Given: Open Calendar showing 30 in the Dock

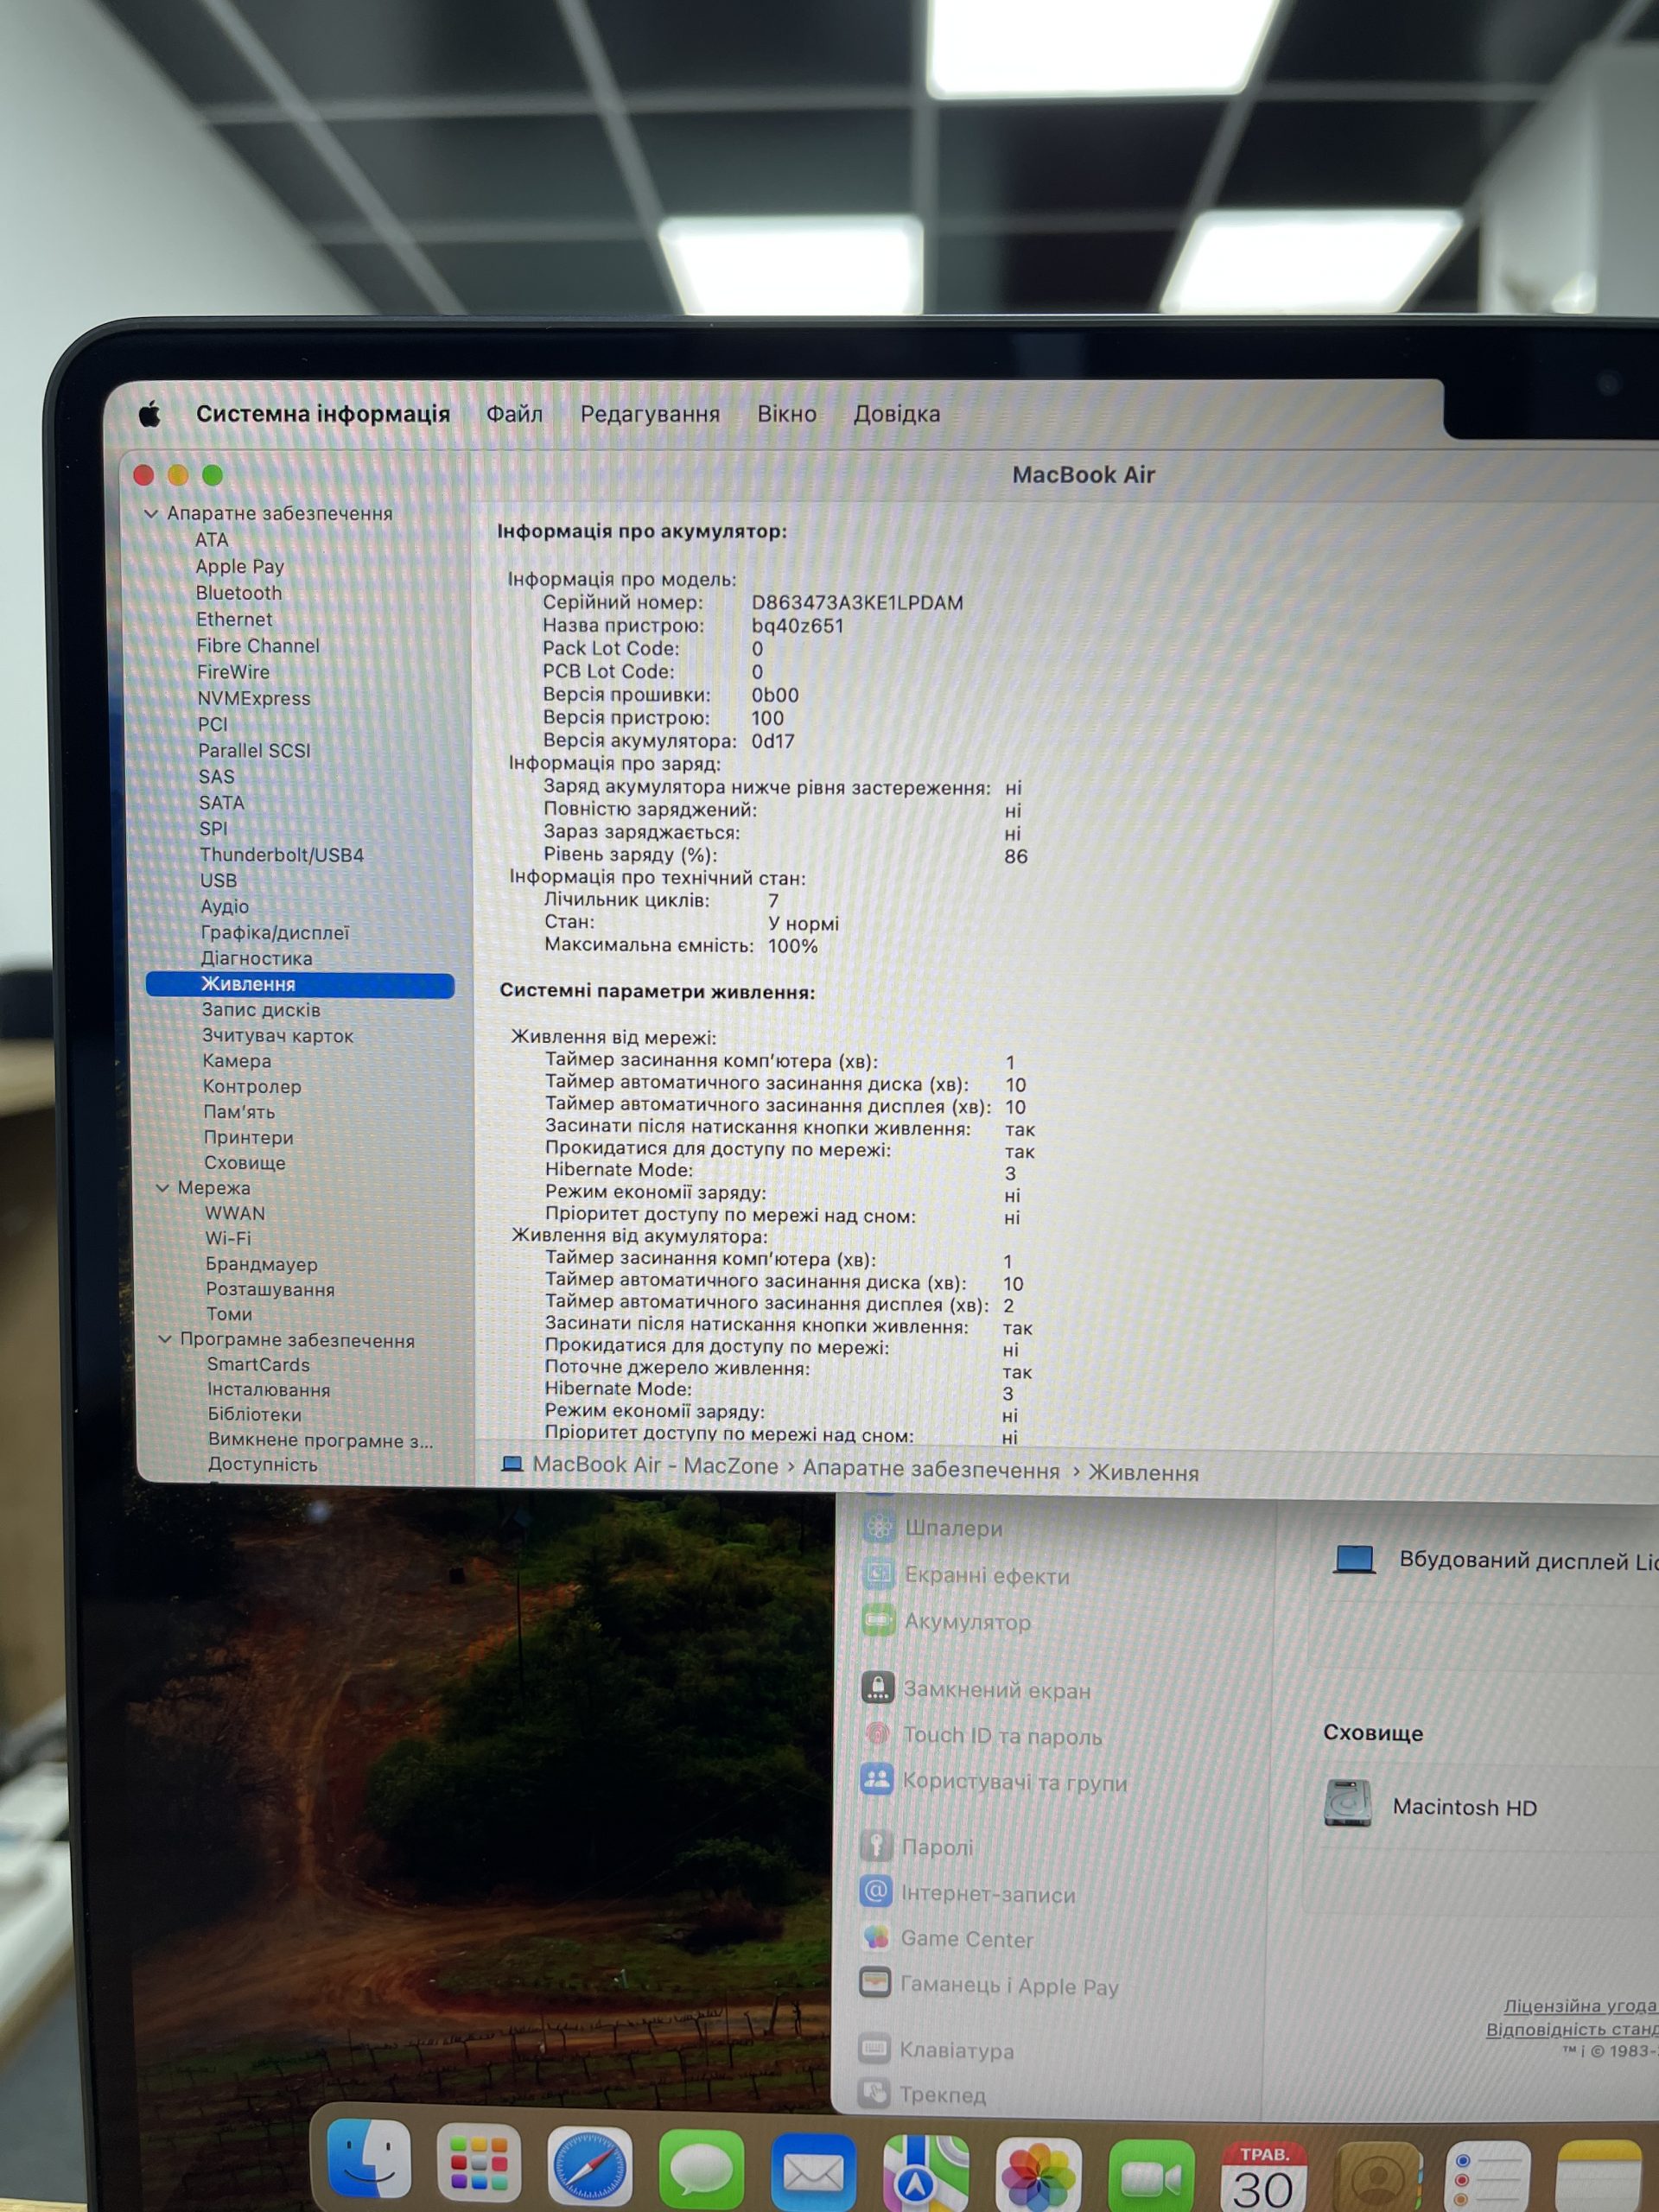Looking at the screenshot, I should pos(1264,2176).
